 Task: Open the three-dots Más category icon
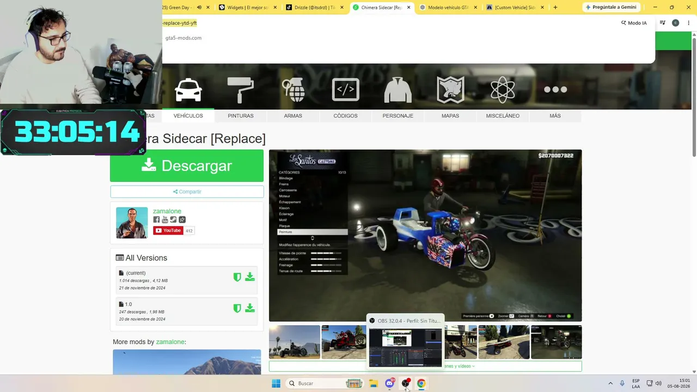pos(555,90)
